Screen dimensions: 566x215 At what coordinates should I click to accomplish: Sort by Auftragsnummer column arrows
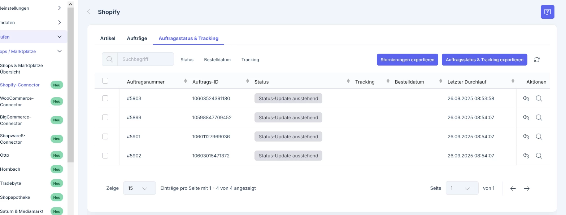pyautogui.click(x=186, y=81)
